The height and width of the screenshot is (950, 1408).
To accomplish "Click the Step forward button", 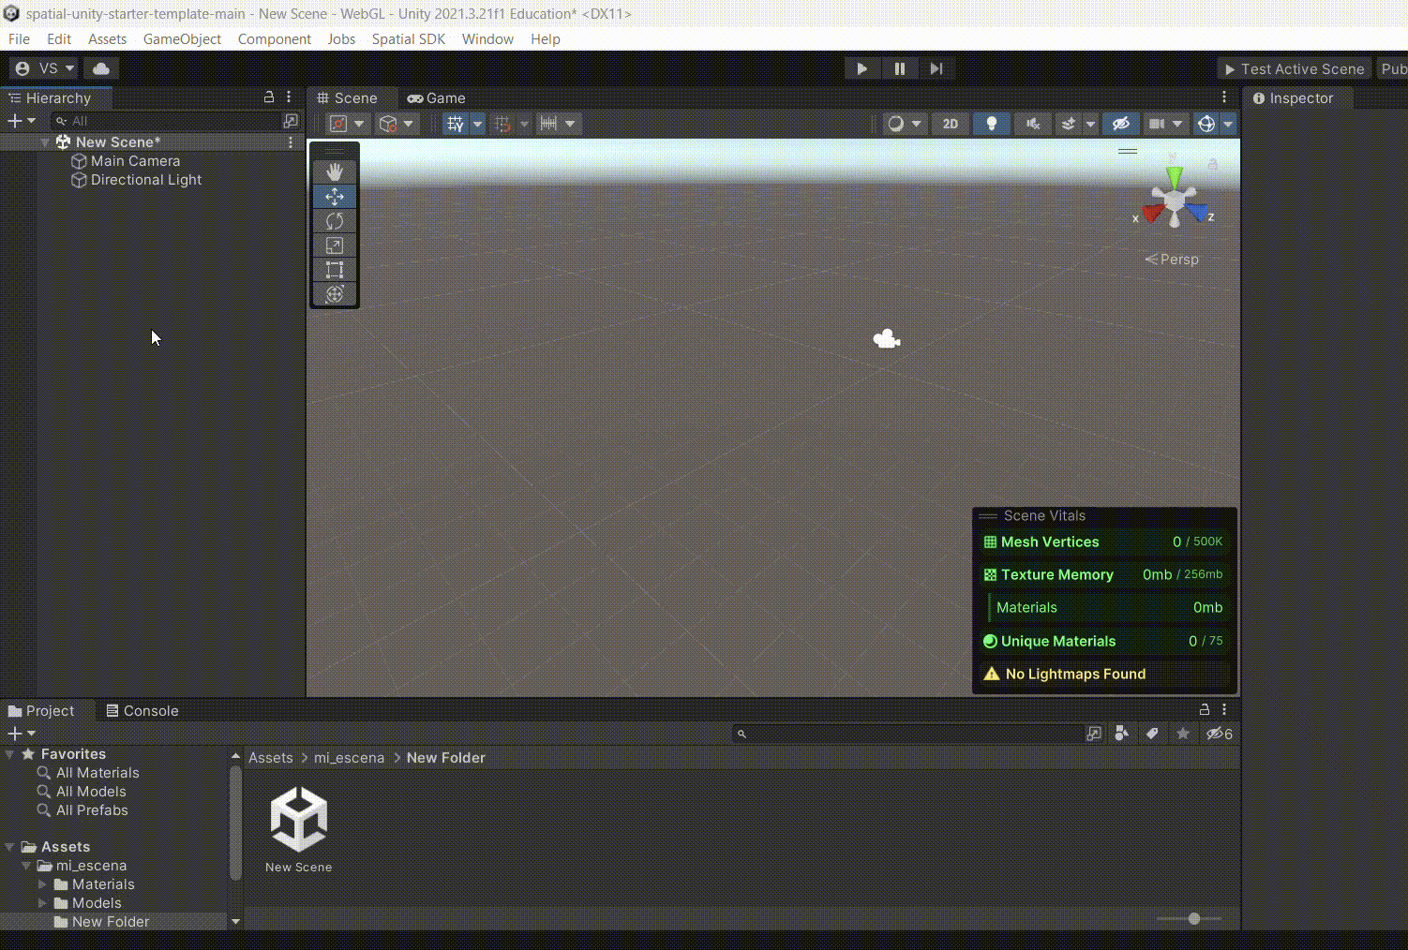I will [936, 68].
